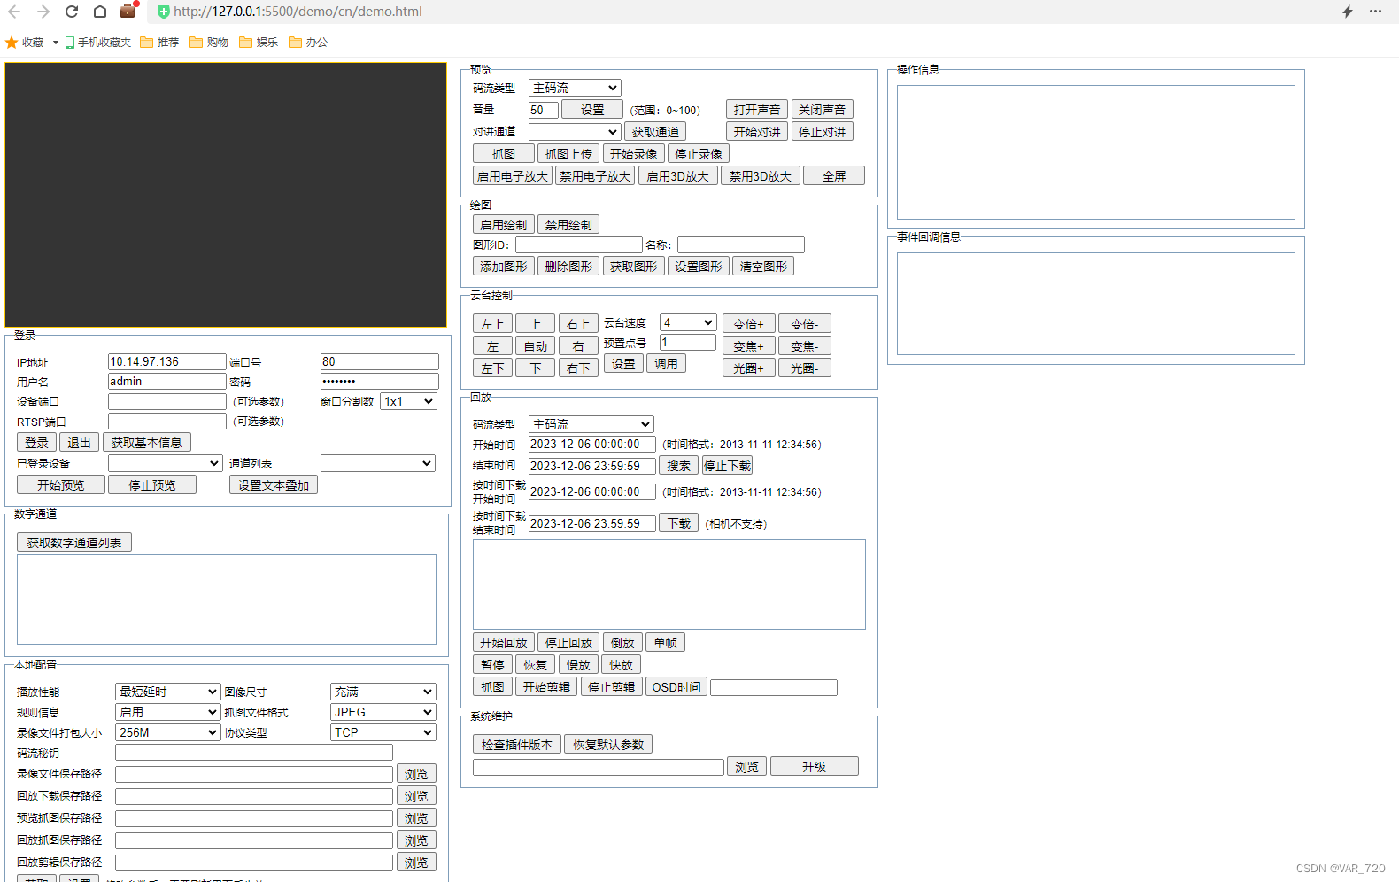Click the 快放 fast-play button

coord(621,664)
